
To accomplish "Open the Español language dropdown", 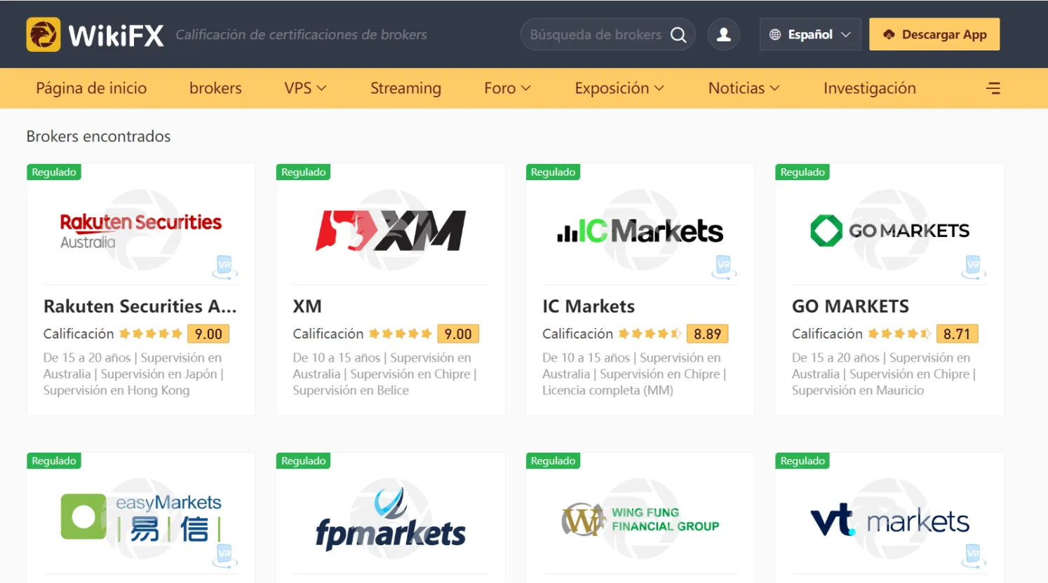I will (x=810, y=34).
